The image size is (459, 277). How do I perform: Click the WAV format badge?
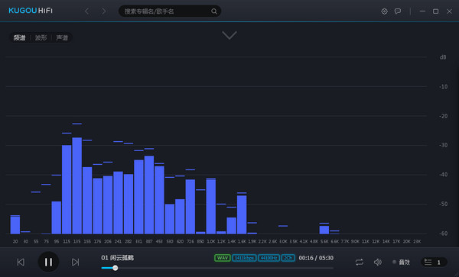pyautogui.click(x=223, y=258)
